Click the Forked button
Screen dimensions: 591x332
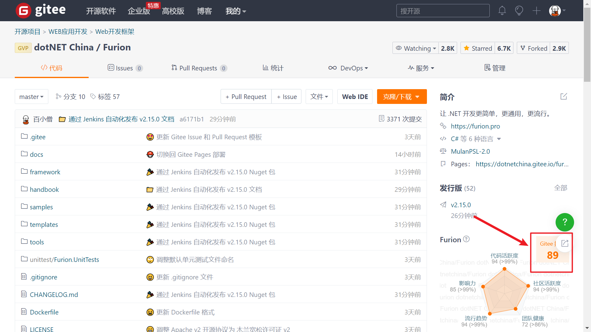coord(533,48)
